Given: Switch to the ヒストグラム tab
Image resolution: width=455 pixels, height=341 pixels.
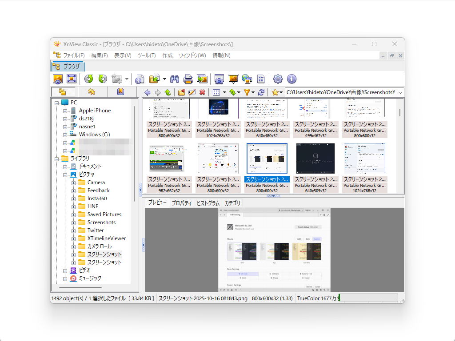Looking at the screenshot, I should tap(208, 203).
